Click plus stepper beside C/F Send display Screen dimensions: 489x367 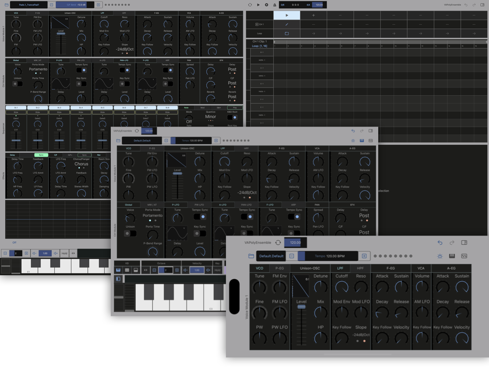tap(98, 5)
